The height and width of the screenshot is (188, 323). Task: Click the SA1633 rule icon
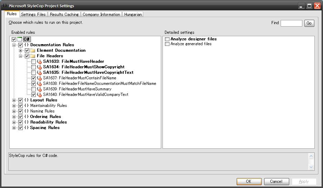tap(39, 61)
